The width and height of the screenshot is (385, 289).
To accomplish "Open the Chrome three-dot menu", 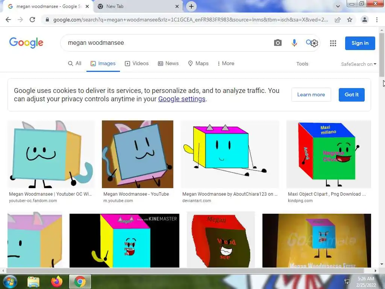I will [x=377, y=20].
